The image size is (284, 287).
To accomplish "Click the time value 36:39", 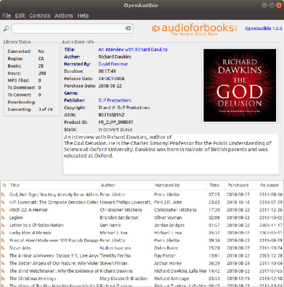I will click(x=214, y=263).
